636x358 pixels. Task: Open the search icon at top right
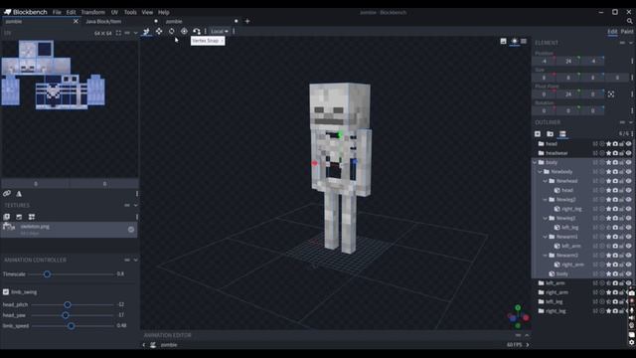[629, 21]
